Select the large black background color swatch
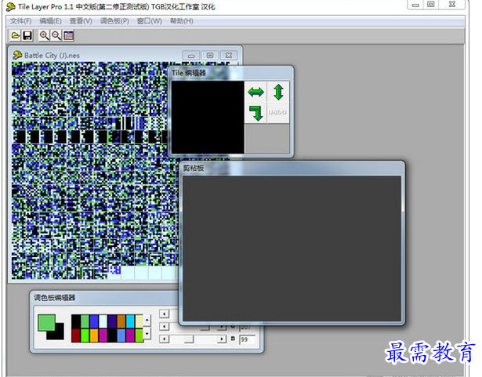 tap(59, 334)
